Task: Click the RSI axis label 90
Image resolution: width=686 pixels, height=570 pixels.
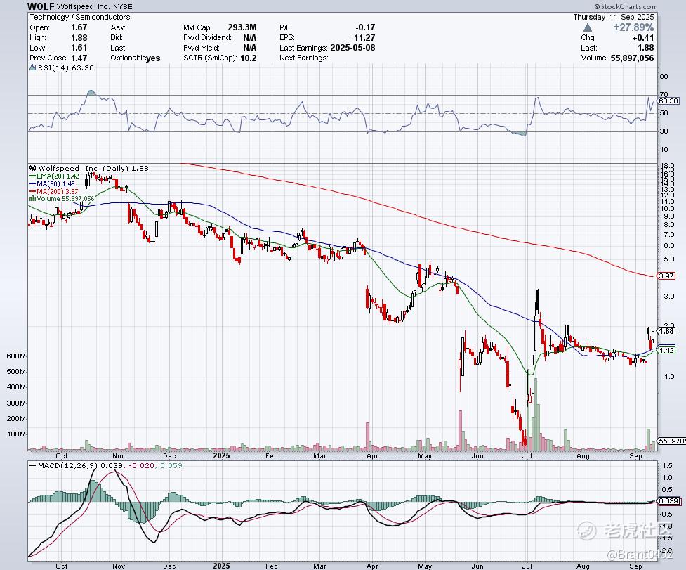Action: 664,76
